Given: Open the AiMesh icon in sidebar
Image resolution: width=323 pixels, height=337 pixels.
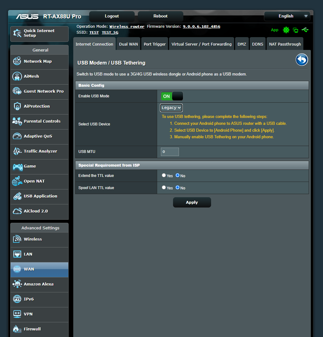Looking at the screenshot, I should 17,76.
